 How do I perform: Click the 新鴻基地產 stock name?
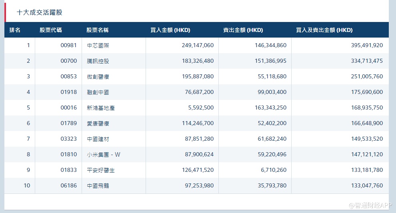click(x=101, y=108)
